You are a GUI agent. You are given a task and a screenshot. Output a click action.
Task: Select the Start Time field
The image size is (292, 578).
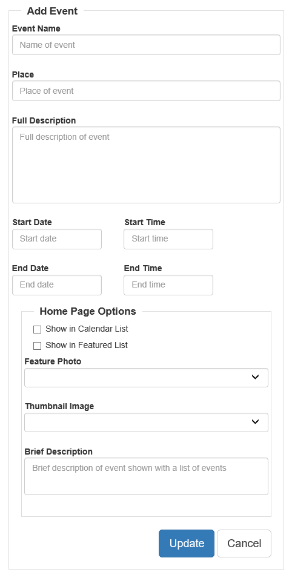168,239
